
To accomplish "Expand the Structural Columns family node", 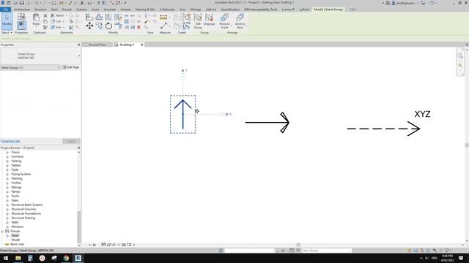I will pyautogui.click(x=7, y=210).
